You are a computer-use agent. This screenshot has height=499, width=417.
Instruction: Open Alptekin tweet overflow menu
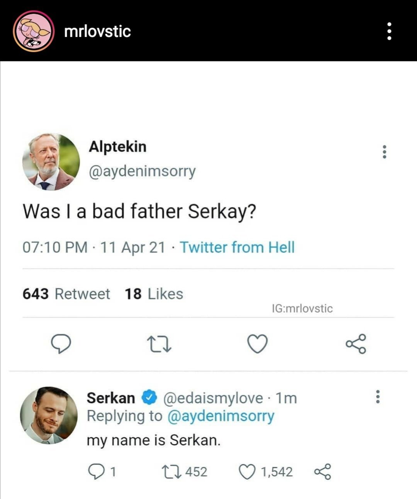pos(384,152)
